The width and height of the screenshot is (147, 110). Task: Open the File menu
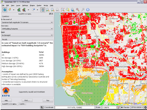3,5
